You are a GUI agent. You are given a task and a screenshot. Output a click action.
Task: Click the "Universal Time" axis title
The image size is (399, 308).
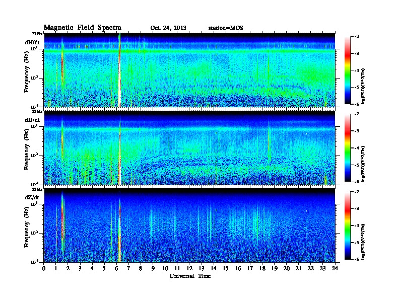190,276
